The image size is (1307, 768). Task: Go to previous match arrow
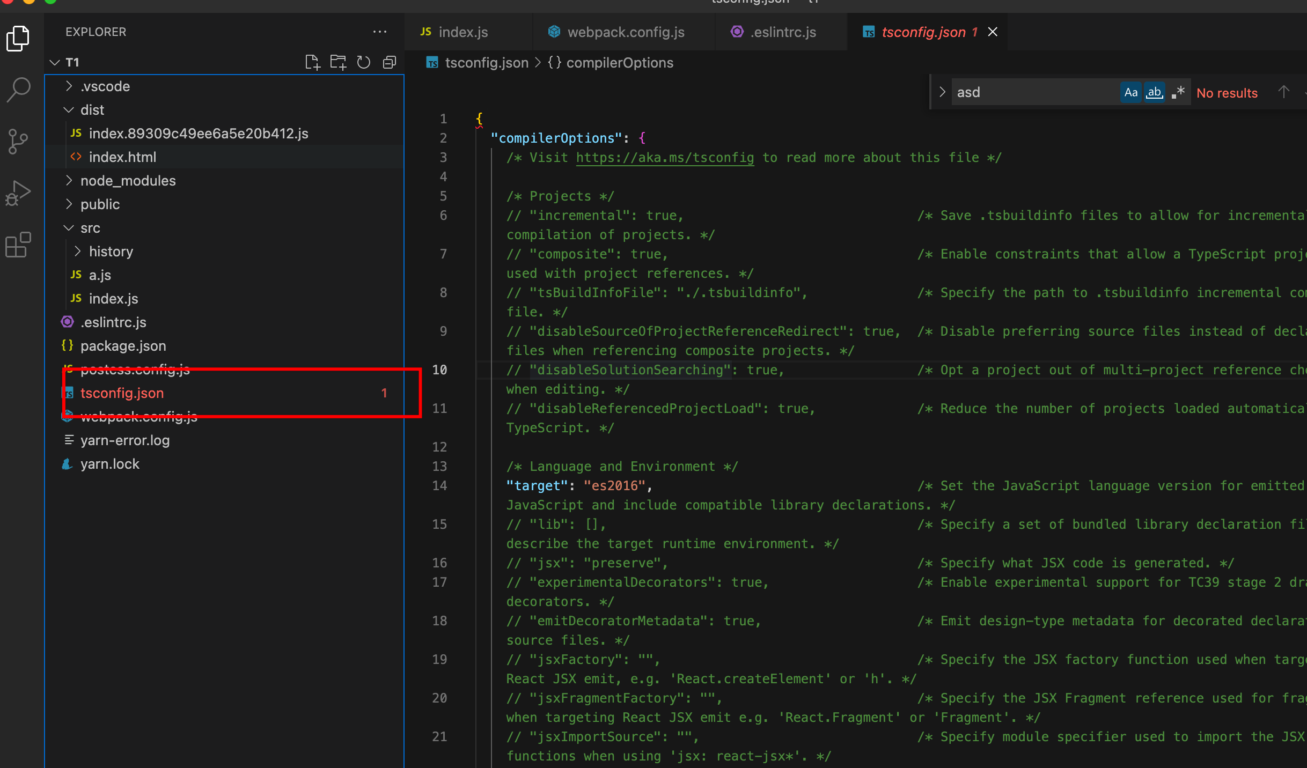point(1283,92)
